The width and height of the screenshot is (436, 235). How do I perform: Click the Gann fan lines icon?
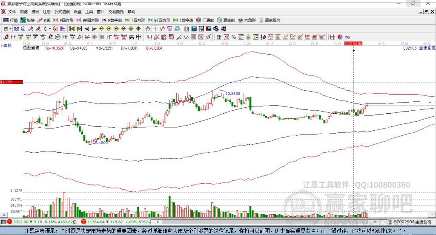pos(157,37)
